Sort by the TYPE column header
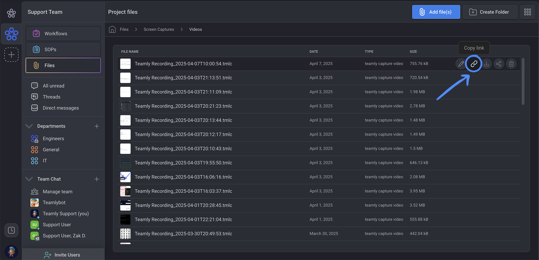The width and height of the screenshot is (539, 260). pyautogui.click(x=369, y=52)
